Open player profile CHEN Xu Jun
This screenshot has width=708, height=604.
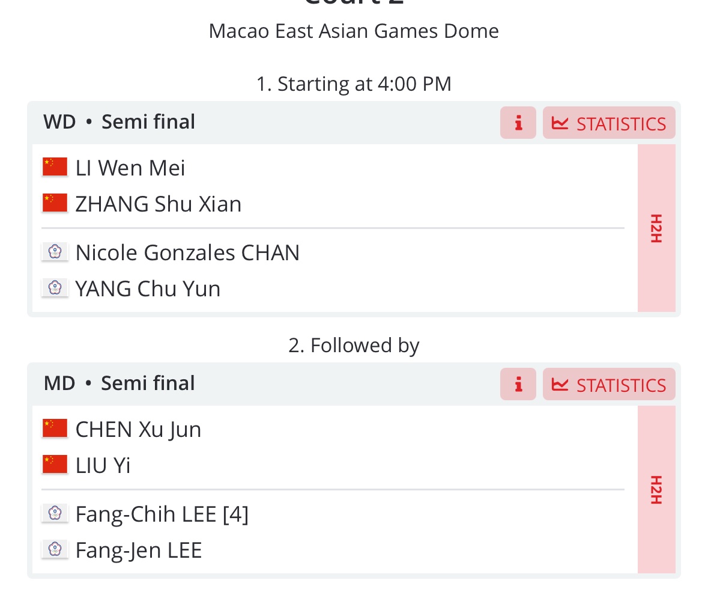coord(138,429)
